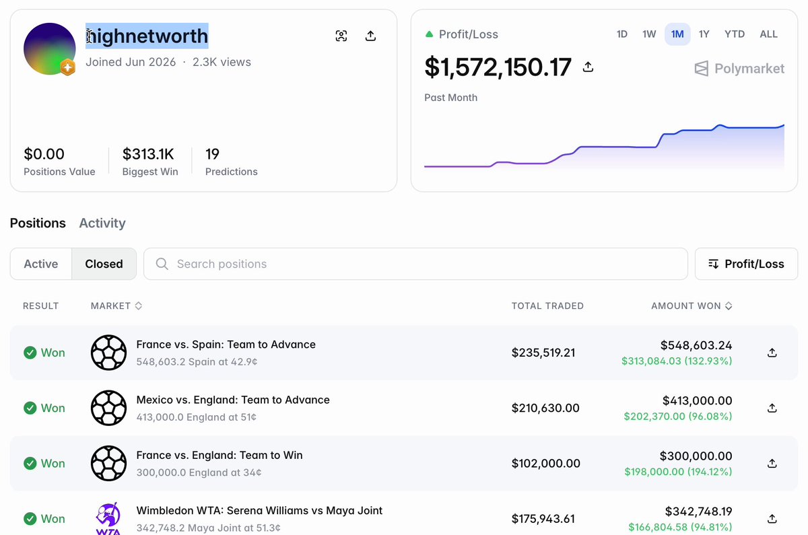
Task: Focus the Search positions field
Action: click(415, 264)
